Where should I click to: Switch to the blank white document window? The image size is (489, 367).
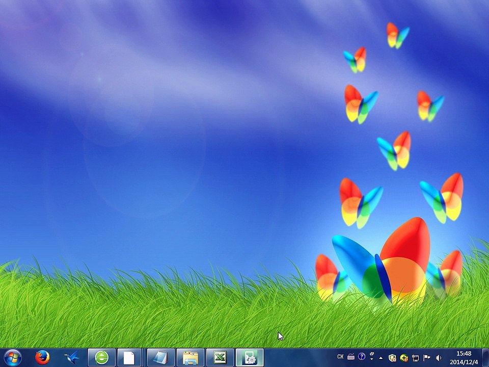pos(130,358)
